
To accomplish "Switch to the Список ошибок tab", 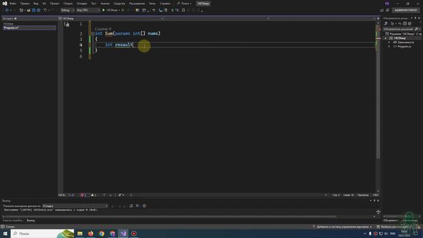I will (13, 220).
